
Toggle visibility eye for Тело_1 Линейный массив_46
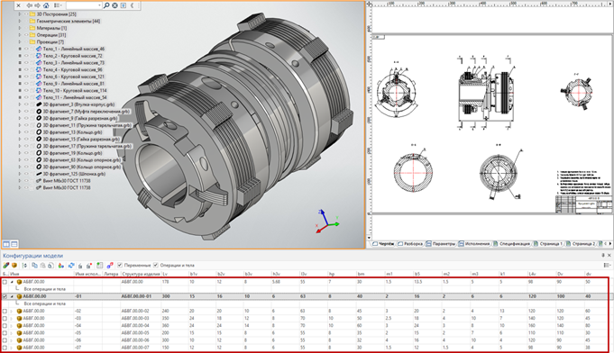pos(27,49)
